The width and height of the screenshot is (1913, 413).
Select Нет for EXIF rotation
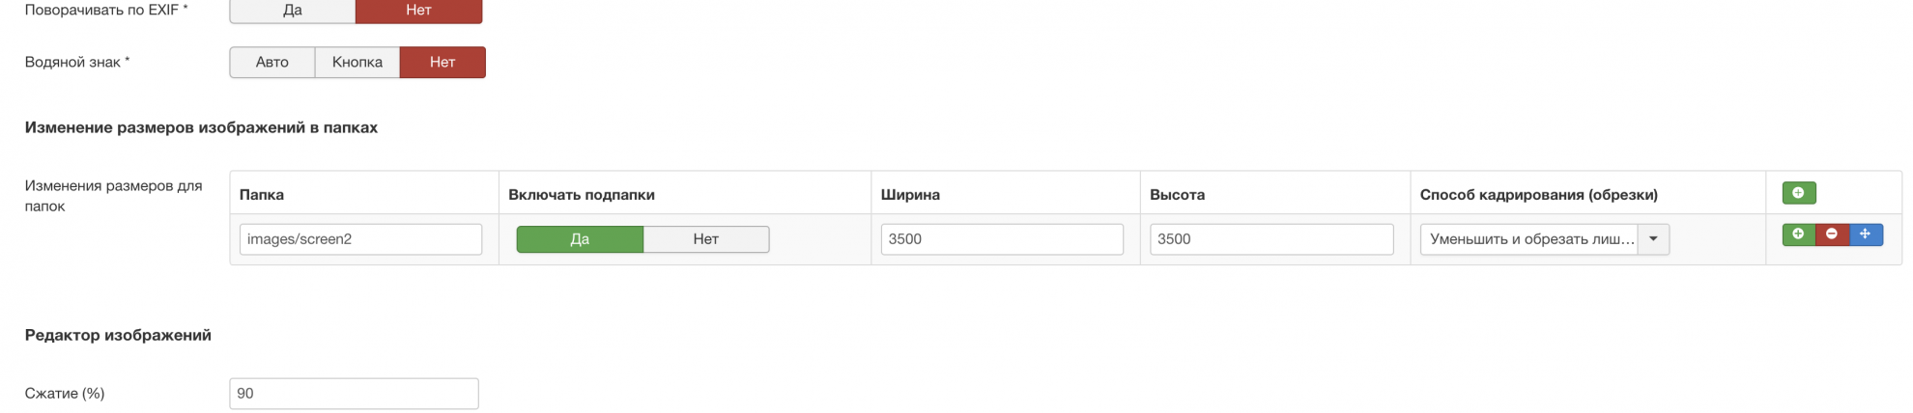[418, 11]
